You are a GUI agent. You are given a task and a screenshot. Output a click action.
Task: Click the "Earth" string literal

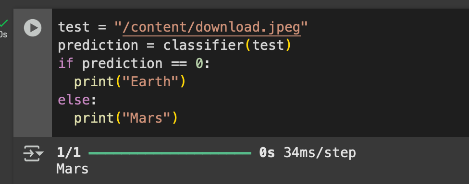pos(150,82)
